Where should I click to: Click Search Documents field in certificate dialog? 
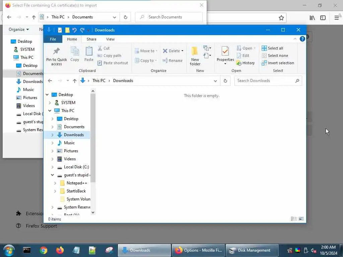pos(169,17)
